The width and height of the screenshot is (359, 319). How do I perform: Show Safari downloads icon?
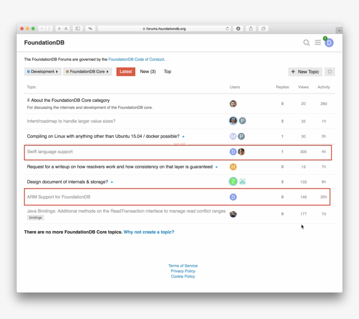(x=238, y=28)
